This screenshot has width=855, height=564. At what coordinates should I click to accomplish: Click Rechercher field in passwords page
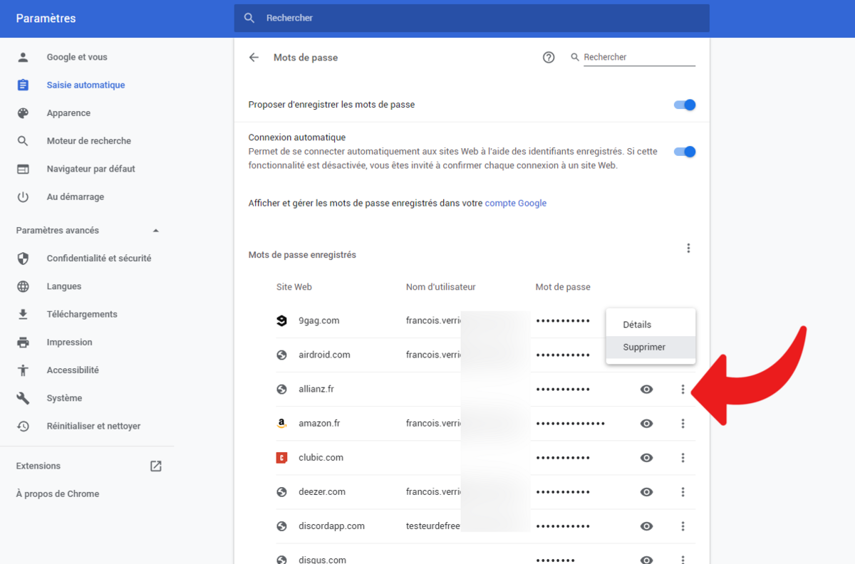pos(639,58)
